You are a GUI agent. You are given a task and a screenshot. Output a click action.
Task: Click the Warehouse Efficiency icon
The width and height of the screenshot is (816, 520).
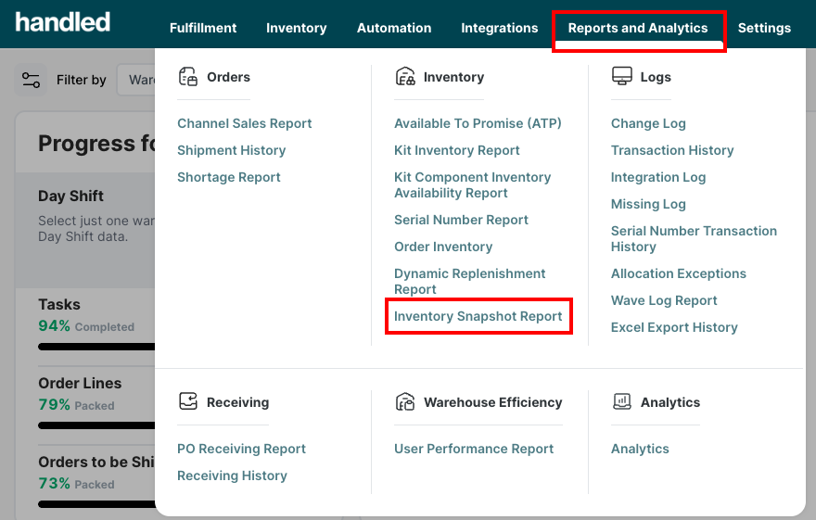point(405,402)
